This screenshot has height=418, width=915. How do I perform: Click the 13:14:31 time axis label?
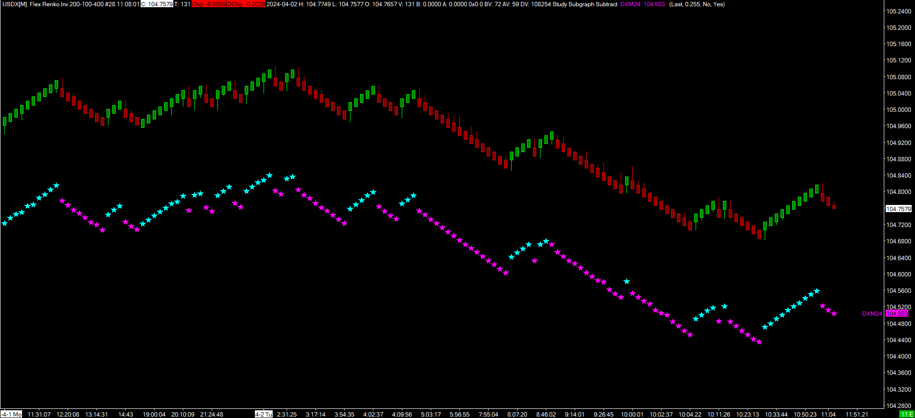(96, 414)
